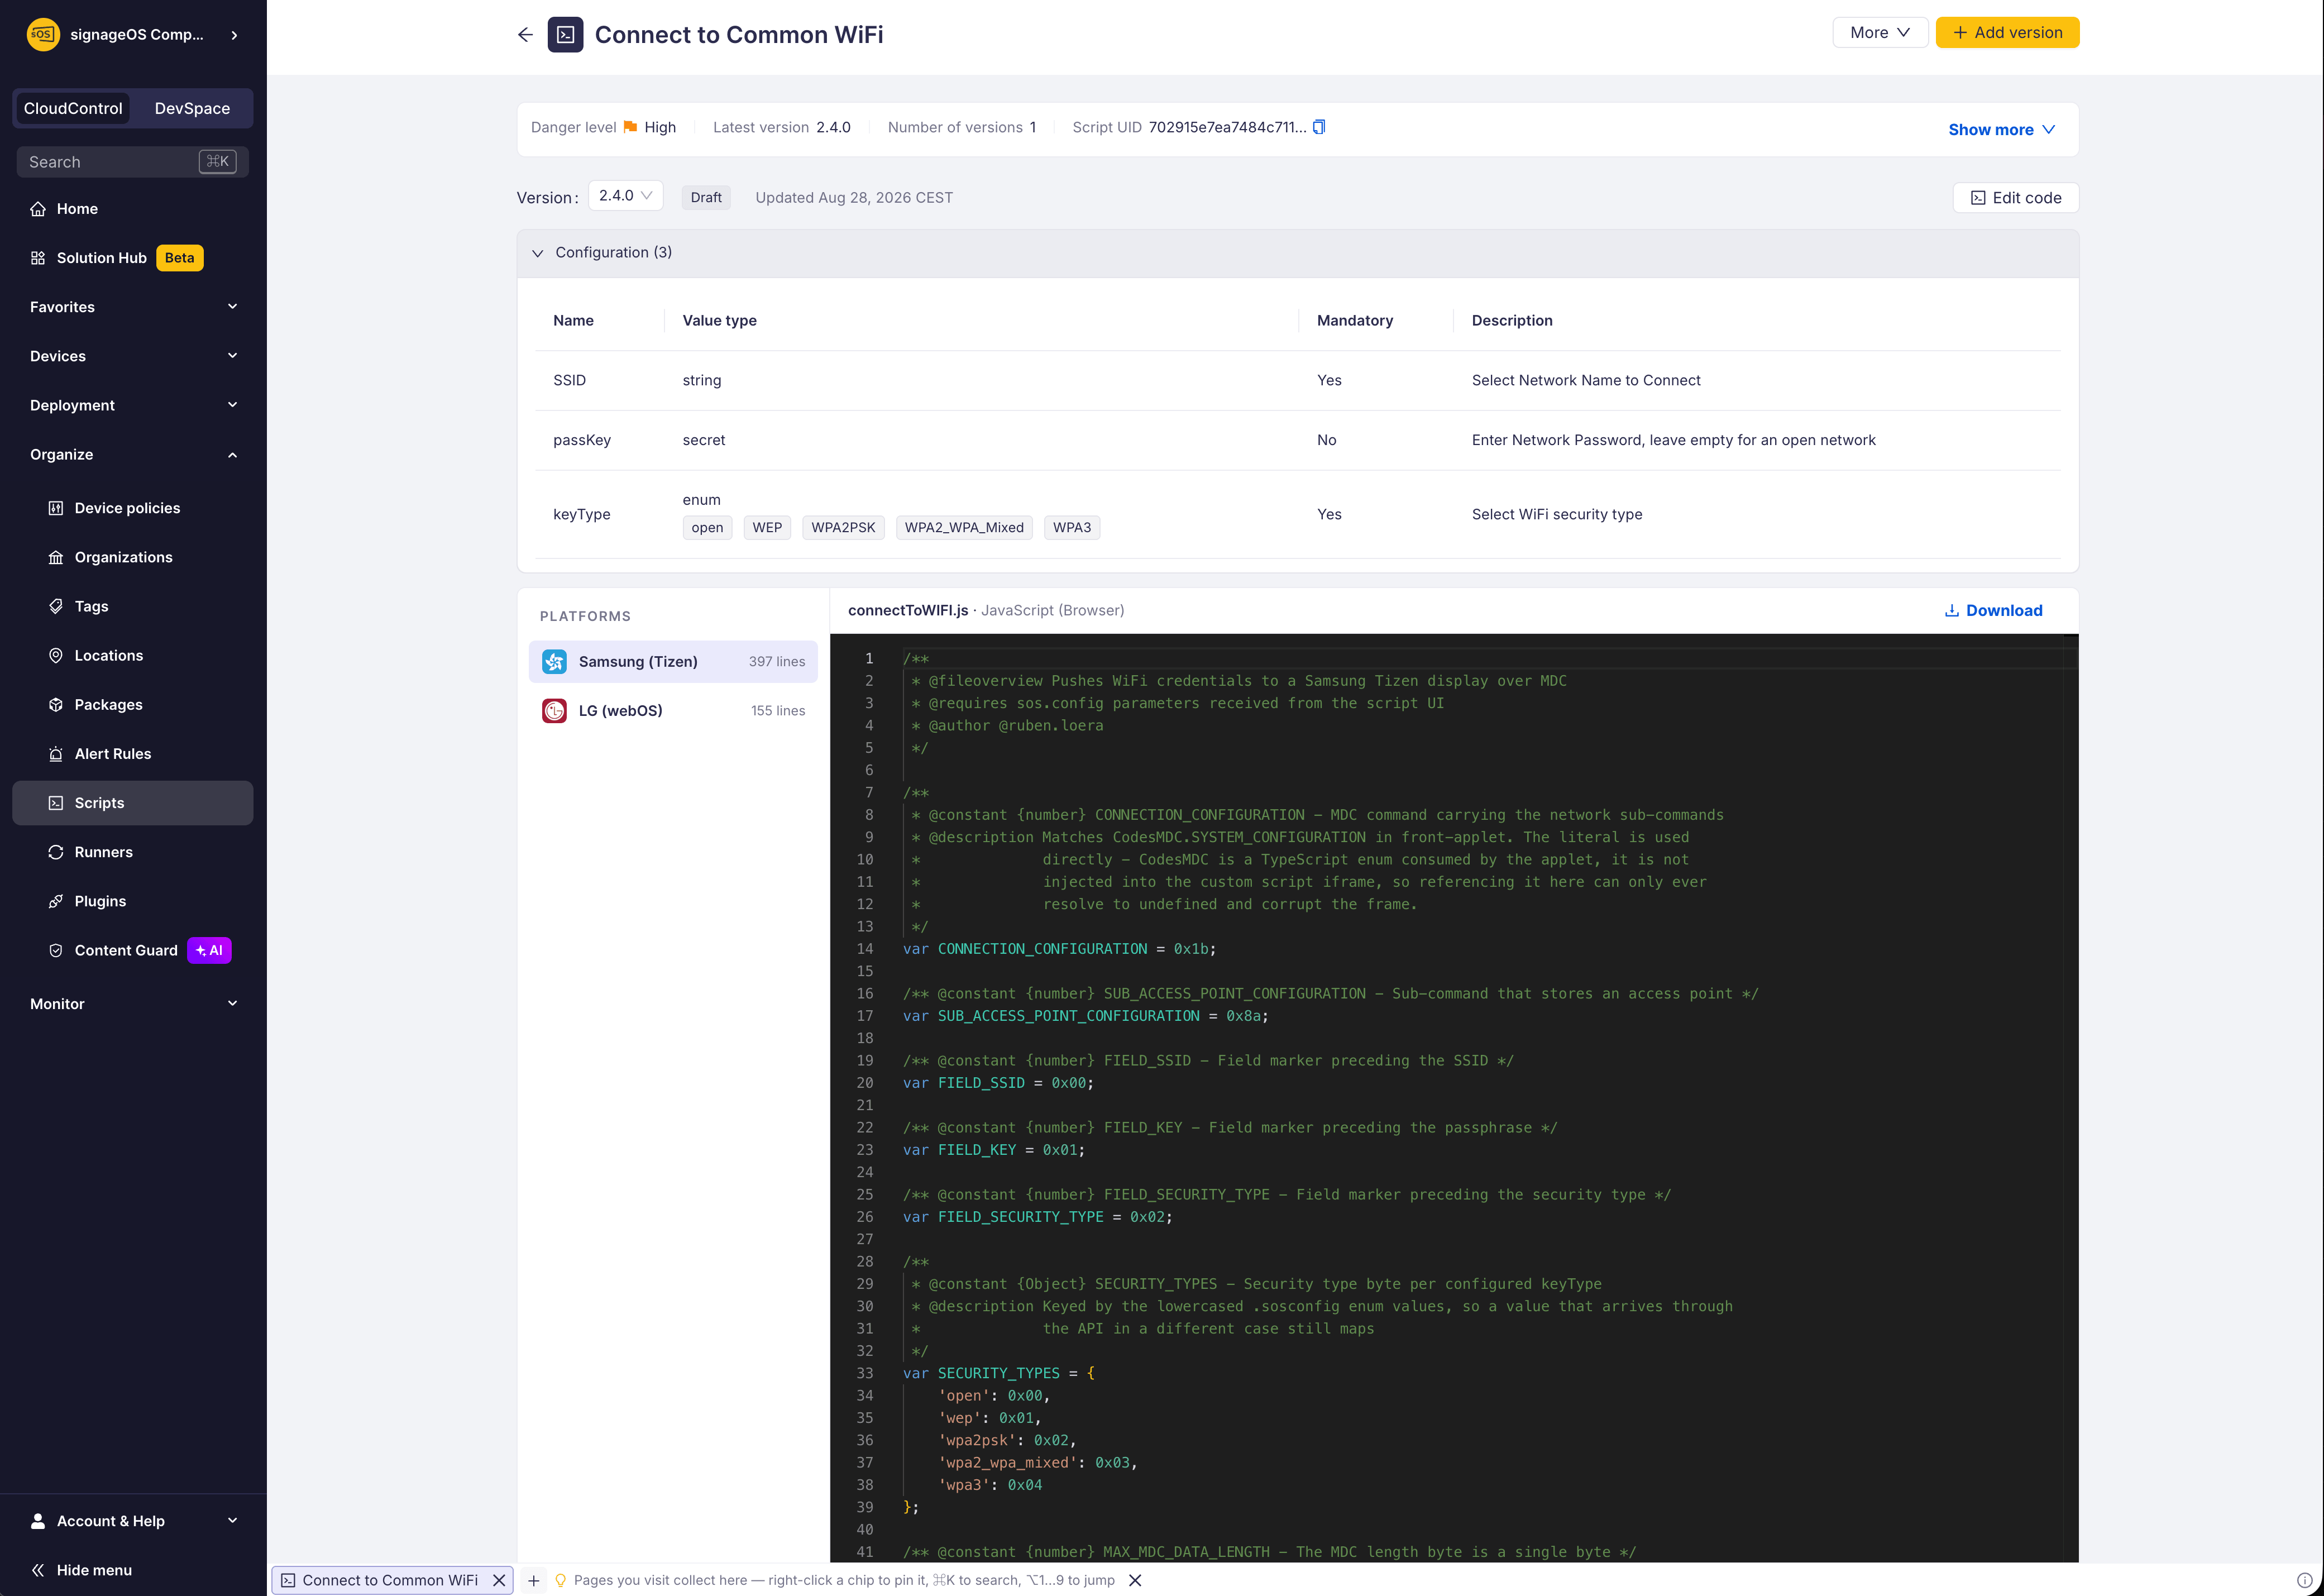Viewport: 2324px width, 1596px height.
Task: Collapse the Configuration (3) panel
Action: [538, 253]
